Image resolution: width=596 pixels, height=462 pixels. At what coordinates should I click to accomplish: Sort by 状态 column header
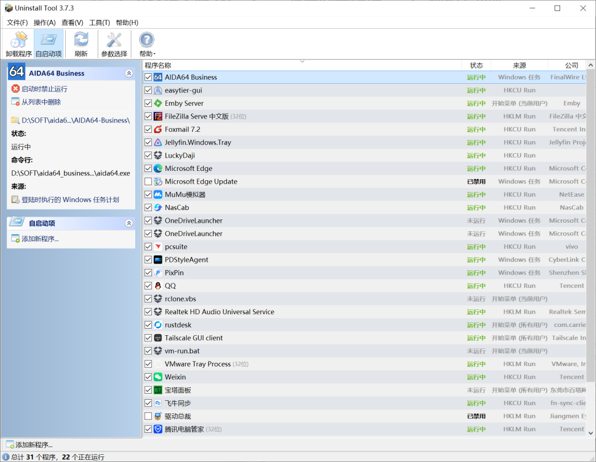click(x=476, y=65)
